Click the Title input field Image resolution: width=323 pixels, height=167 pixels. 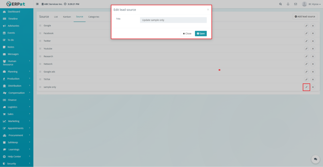tap(173, 20)
